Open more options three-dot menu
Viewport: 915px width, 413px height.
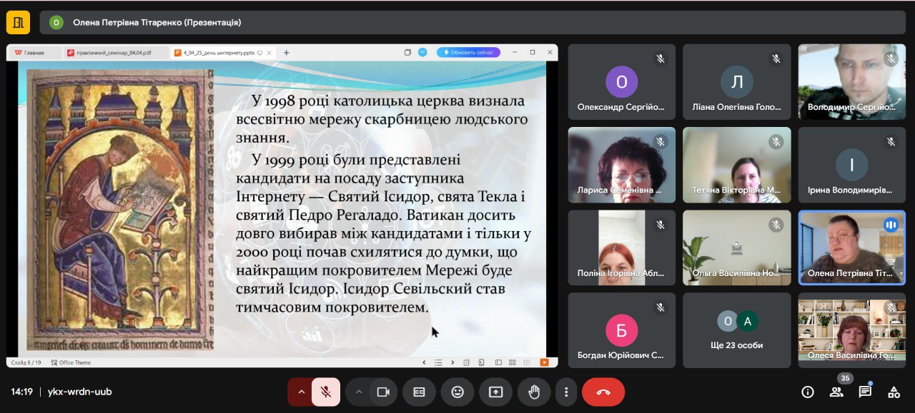click(x=566, y=392)
